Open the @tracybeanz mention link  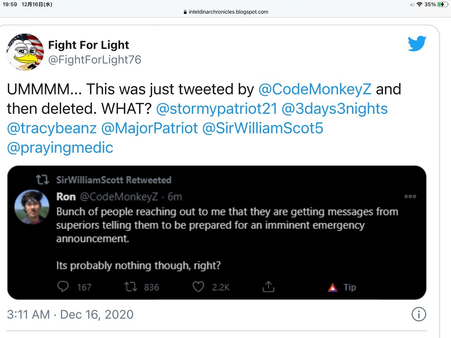click(52, 128)
